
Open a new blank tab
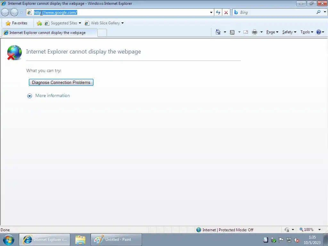102,33
